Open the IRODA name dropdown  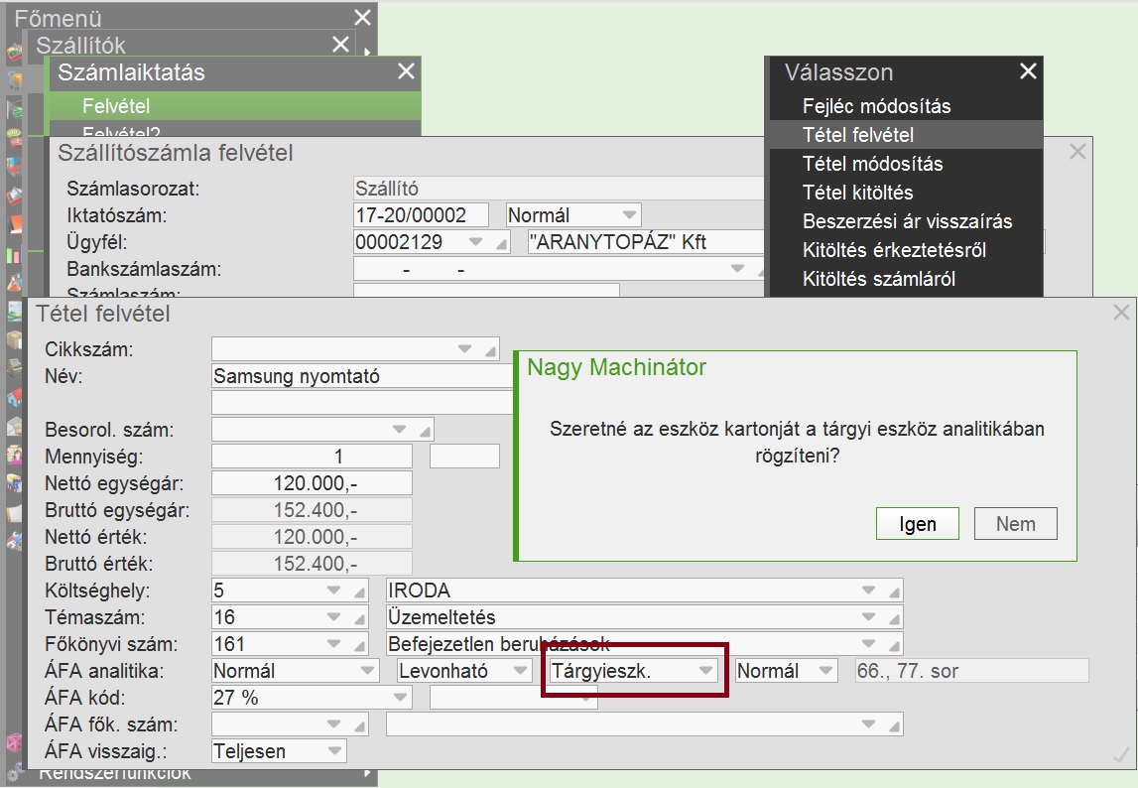click(869, 590)
